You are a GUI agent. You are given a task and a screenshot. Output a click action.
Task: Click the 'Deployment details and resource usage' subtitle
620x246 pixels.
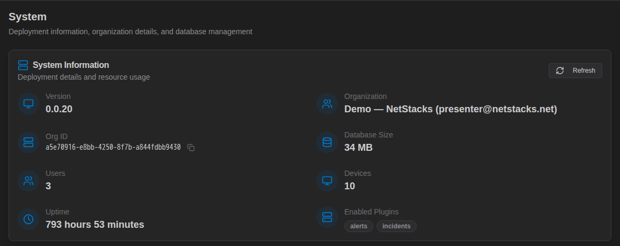(84, 77)
